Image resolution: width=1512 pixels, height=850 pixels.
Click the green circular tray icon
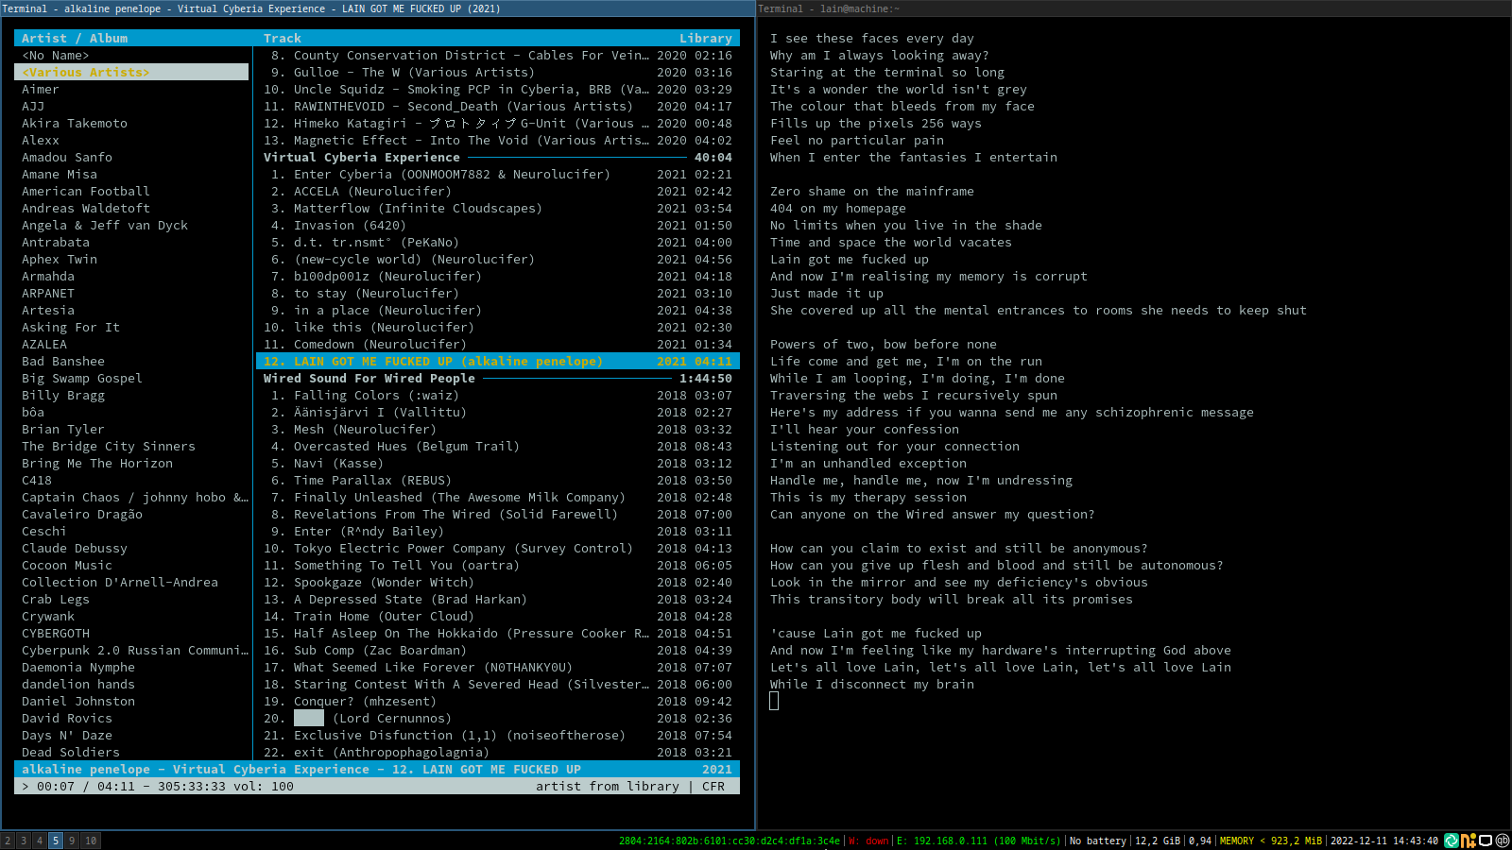click(x=1452, y=841)
